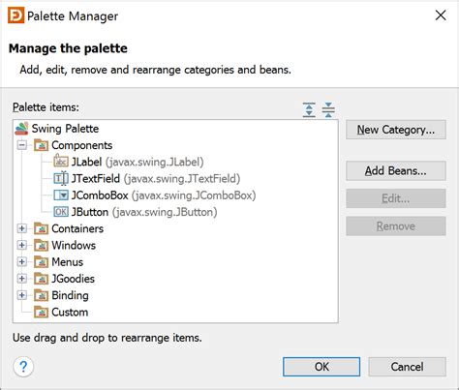The width and height of the screenshot is (459, 390).
Task: Select the JLabel bean icon
Action: (61, 162)
